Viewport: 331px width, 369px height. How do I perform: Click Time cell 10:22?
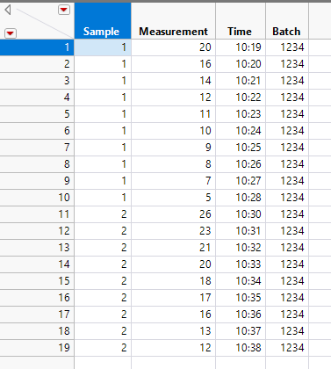(x=241, y=98)
